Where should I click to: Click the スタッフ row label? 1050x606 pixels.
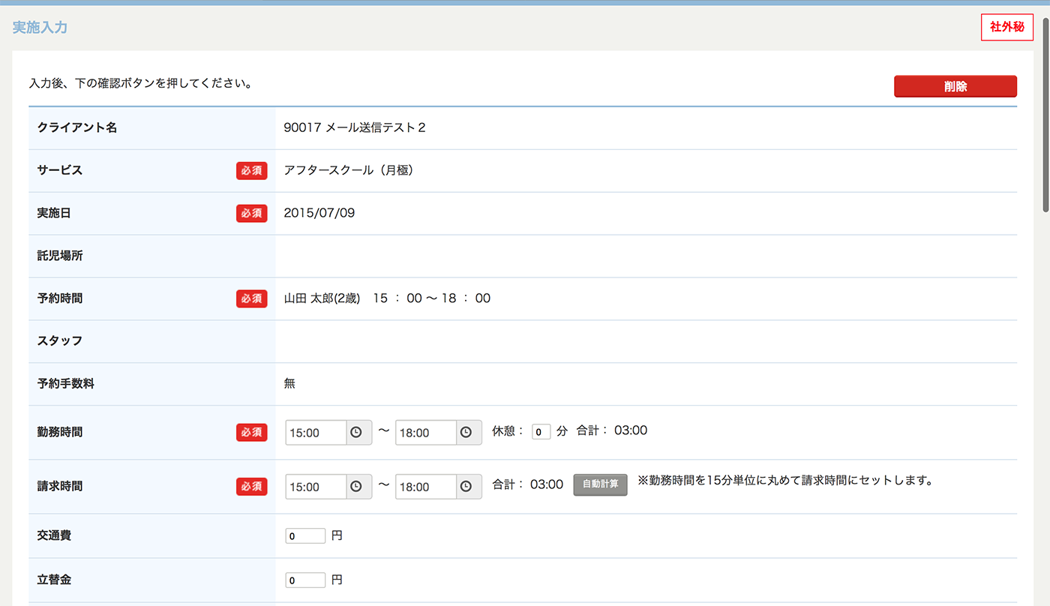[60, 341]
